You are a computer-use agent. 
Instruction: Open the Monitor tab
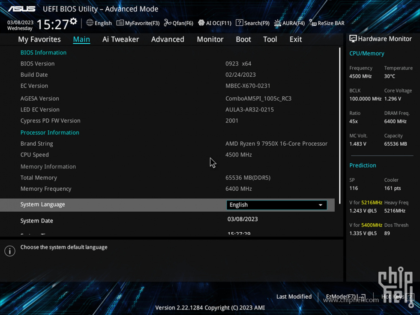point(210,39)
